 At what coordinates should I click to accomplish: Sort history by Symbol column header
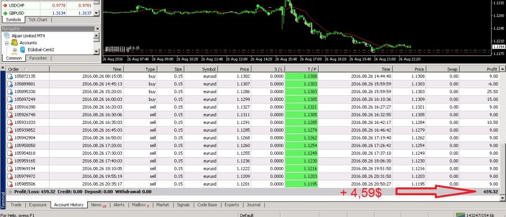[201, 69]
